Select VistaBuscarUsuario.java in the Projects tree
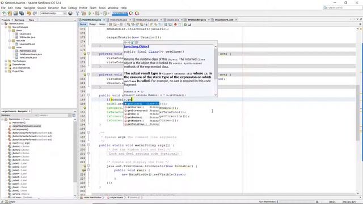The height and width of the screenshot is (204, 363). 31,54
